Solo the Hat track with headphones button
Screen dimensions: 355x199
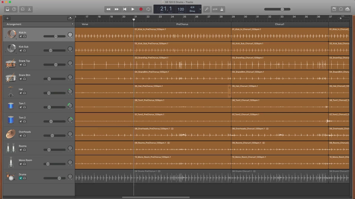pos(24,93)
